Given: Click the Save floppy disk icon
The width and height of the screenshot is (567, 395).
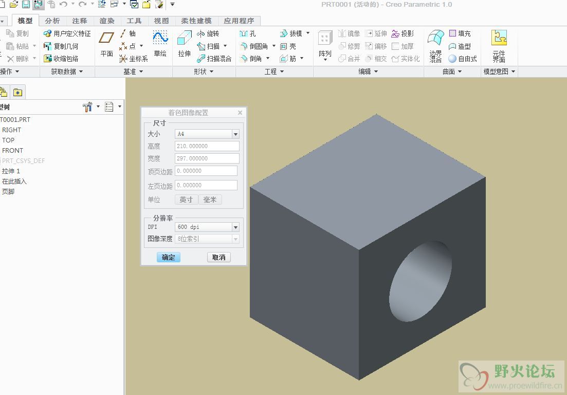Looking at the screenshot, I should pos(26,4).
